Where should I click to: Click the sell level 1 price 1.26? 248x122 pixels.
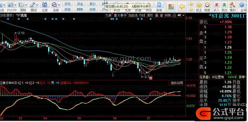(x=228, y=47)
